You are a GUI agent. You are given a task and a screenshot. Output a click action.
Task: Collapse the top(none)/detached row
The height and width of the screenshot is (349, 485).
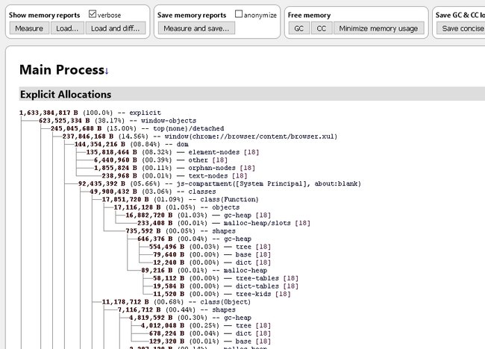point(137,128)
